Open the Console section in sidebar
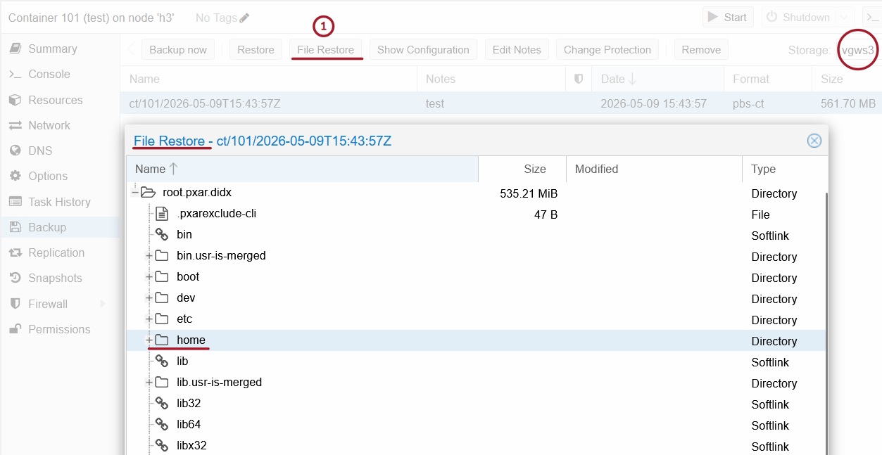This screenshot has height=455, width=882. click(x=49, y=74)
